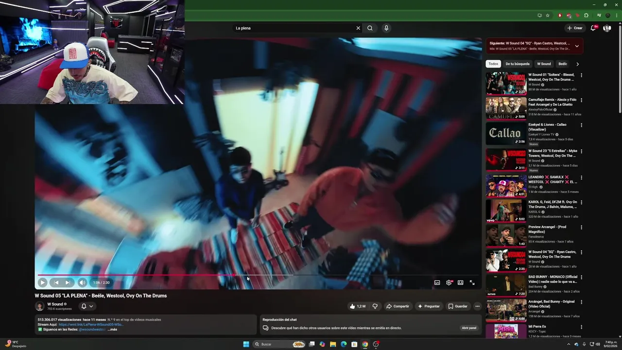Select the Todos filter chip
Screen dimensions: 622x350
[x=493, y=64]
